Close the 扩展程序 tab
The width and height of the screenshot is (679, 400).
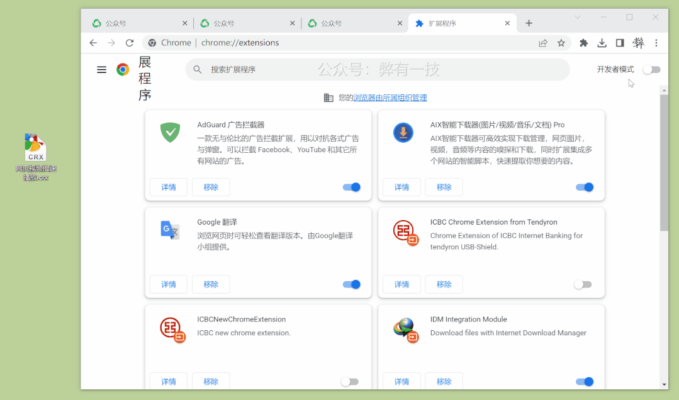(507, 23)
